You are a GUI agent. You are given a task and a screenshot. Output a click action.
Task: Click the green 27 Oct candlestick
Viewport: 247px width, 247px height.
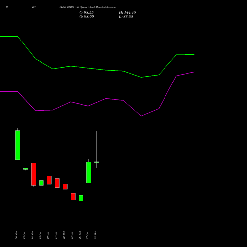point(89,172)
